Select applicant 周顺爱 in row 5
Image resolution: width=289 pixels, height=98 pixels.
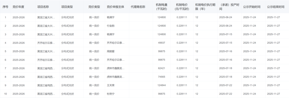tap(111, 51)
